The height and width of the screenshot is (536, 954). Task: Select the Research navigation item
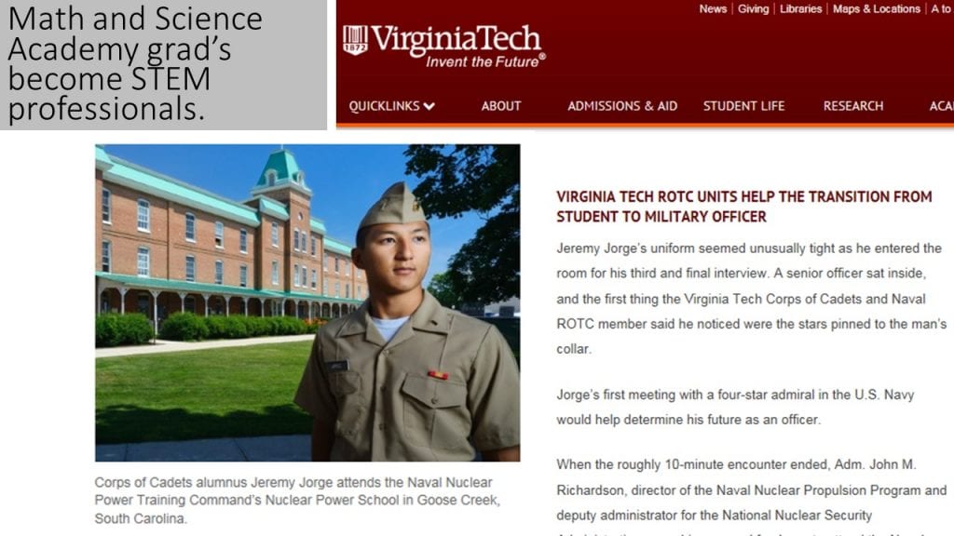[x=853, y=106]
